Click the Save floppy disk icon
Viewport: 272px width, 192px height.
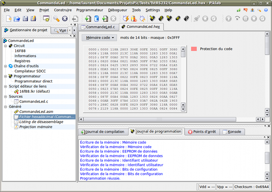click(x=25, y=19)
